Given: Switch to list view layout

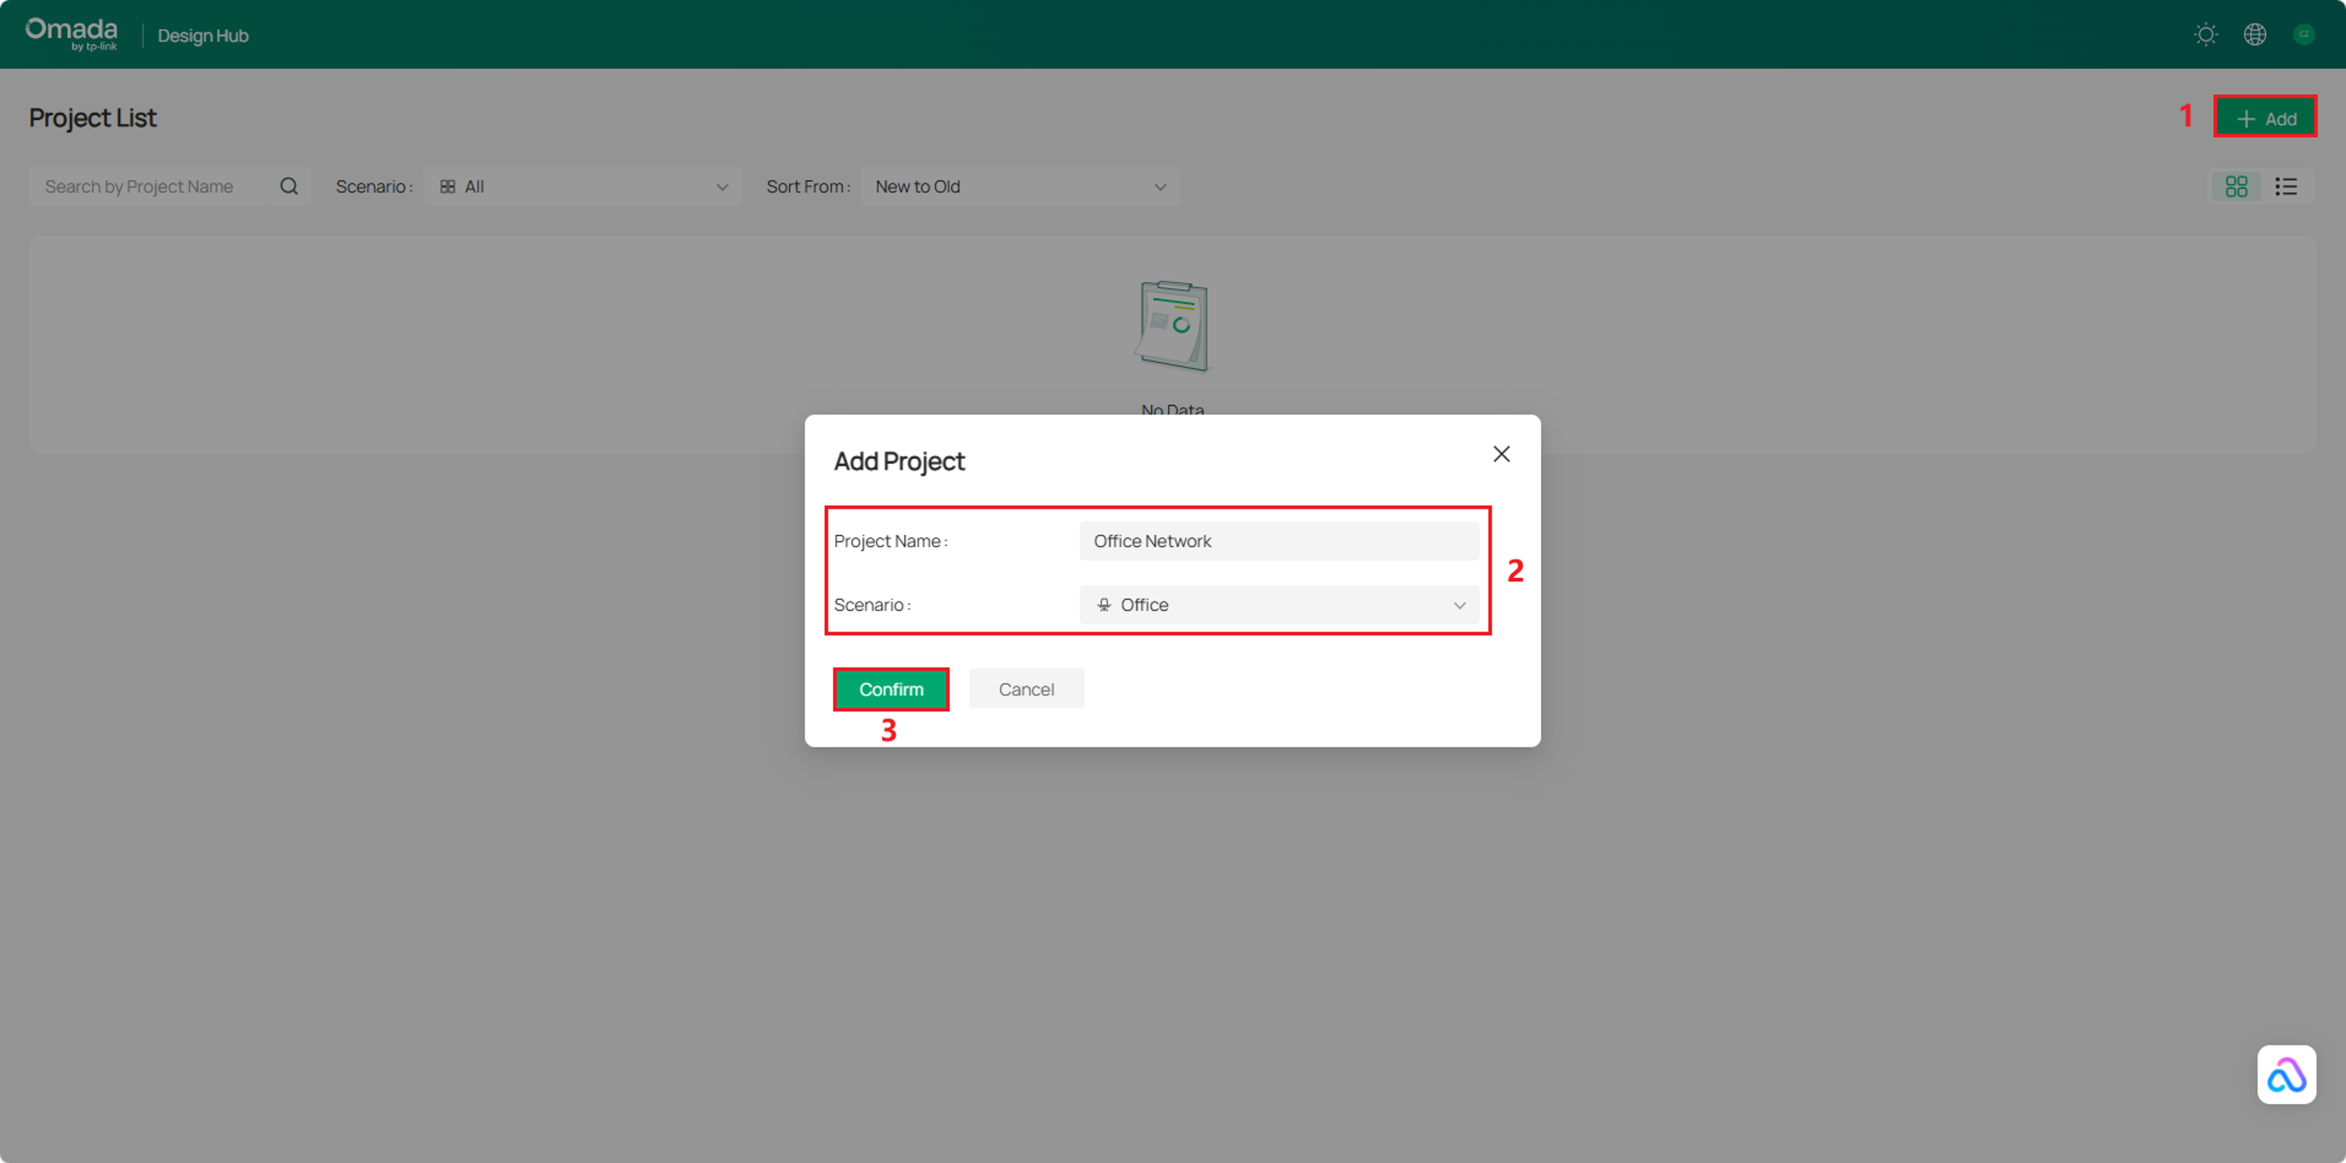Looking at the screenshot, I should 2286,186.
